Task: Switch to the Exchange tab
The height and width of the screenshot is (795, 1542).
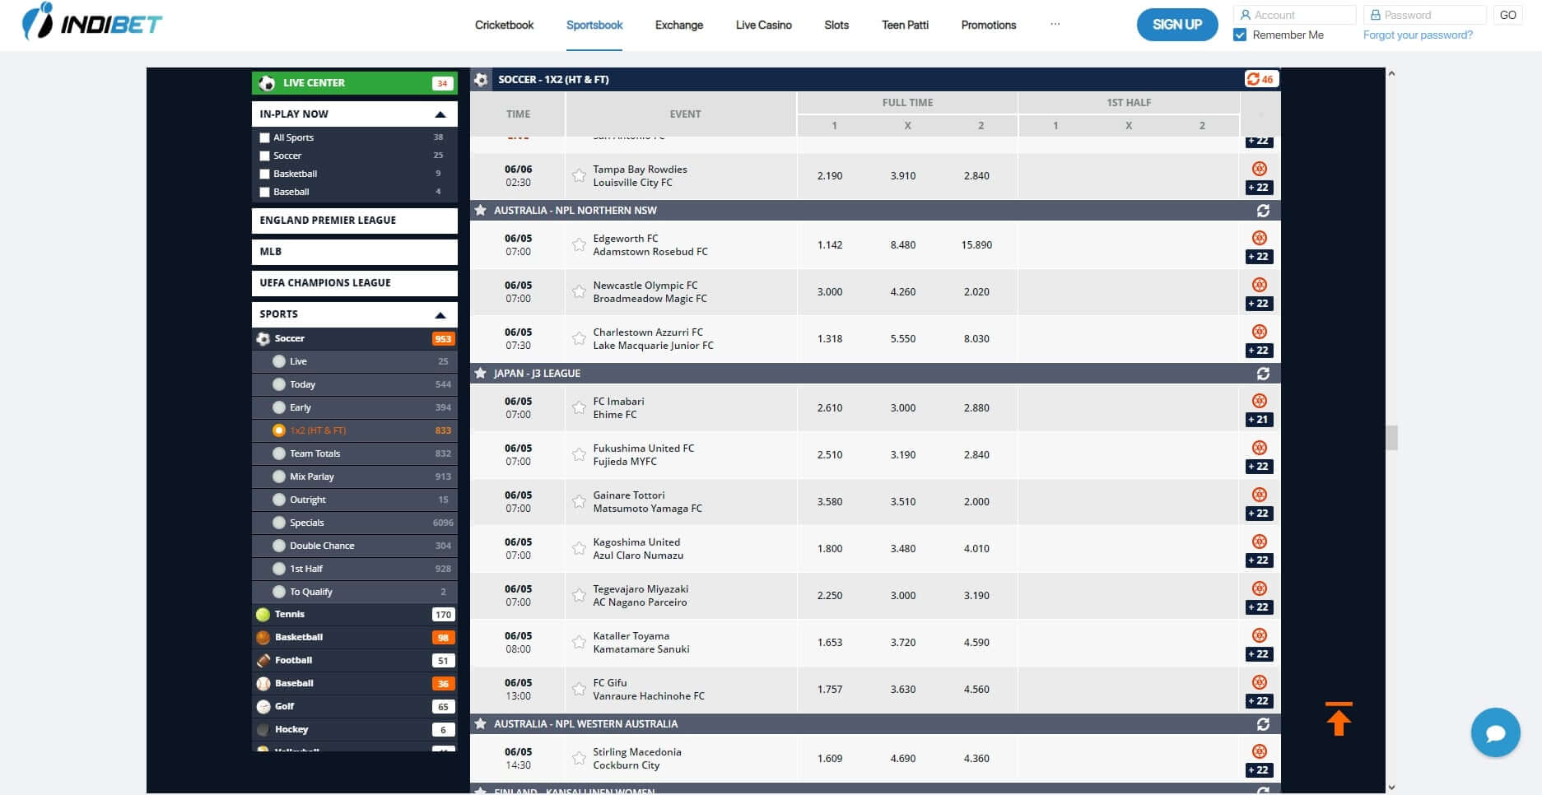Action: pyautogui.click(x=678, y=25)
